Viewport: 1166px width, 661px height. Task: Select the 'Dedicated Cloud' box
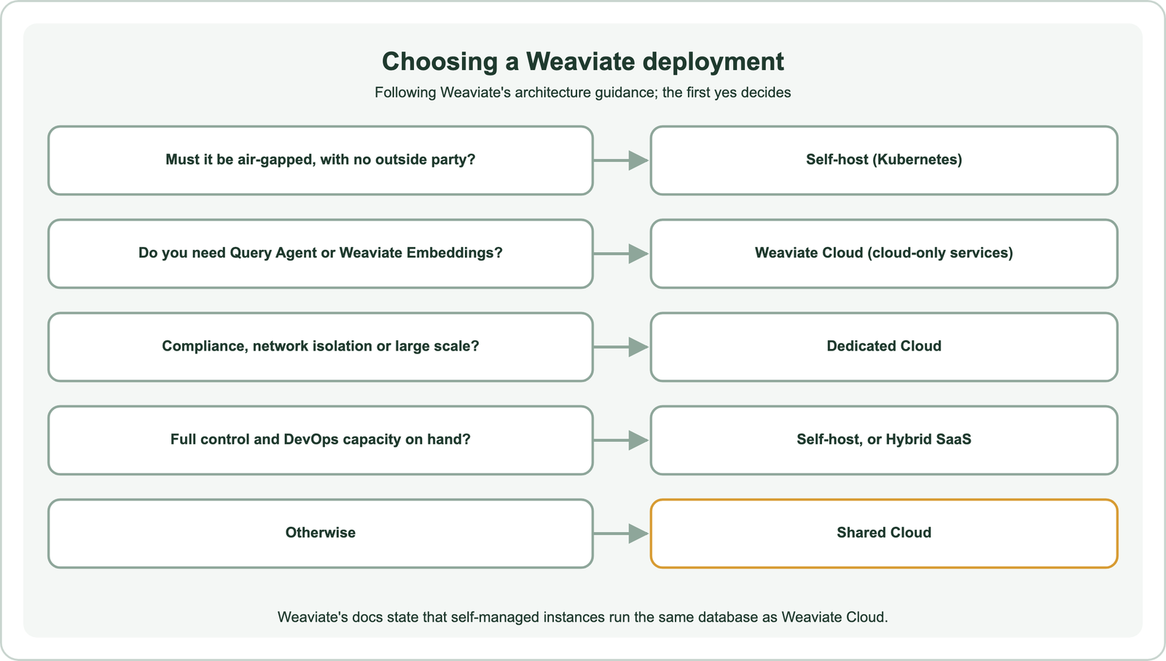coord(884,347)
